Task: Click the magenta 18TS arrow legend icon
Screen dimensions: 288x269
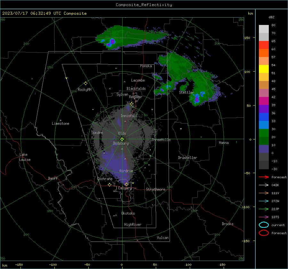Action: point(264,217)
